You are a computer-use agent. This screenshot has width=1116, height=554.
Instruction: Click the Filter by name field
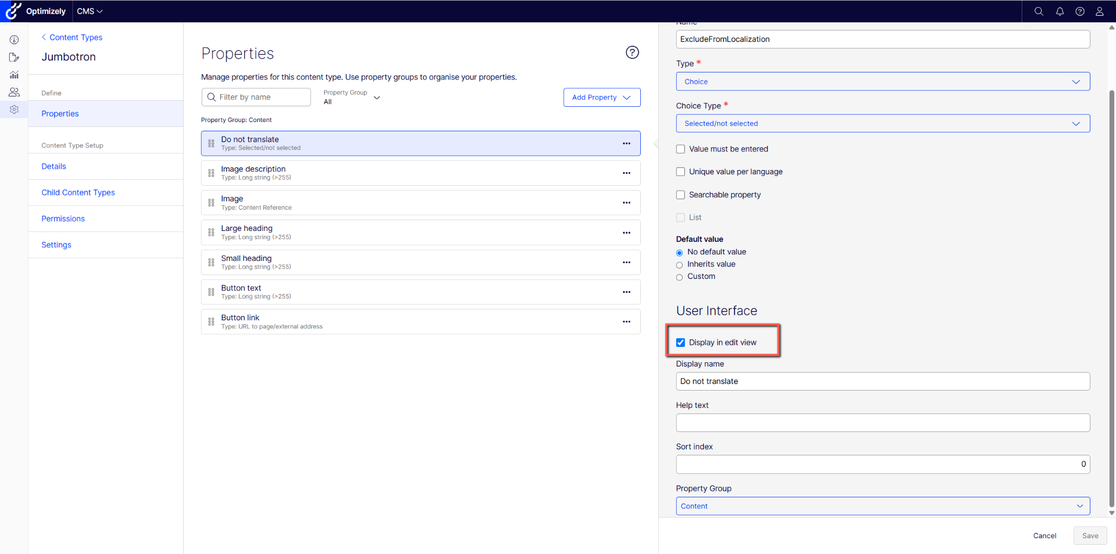pyautogui.click(x=256, y=97)
